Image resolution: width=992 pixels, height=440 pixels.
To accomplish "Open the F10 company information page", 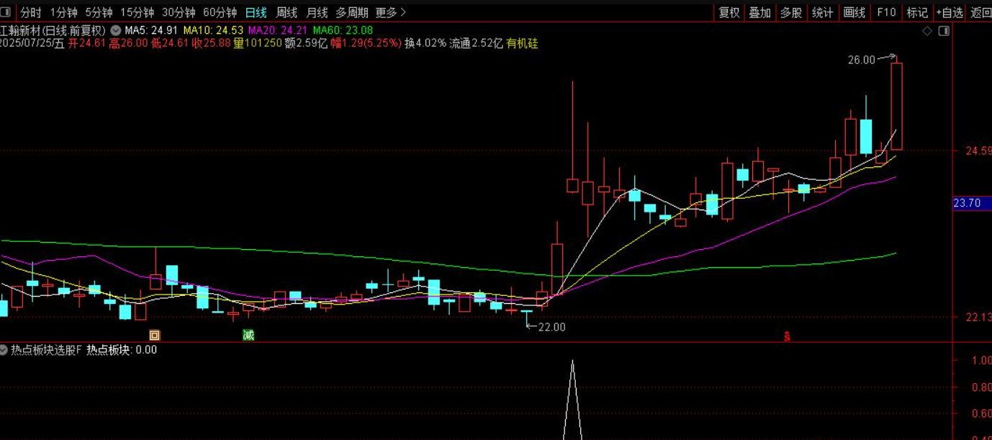I will 885,12.
